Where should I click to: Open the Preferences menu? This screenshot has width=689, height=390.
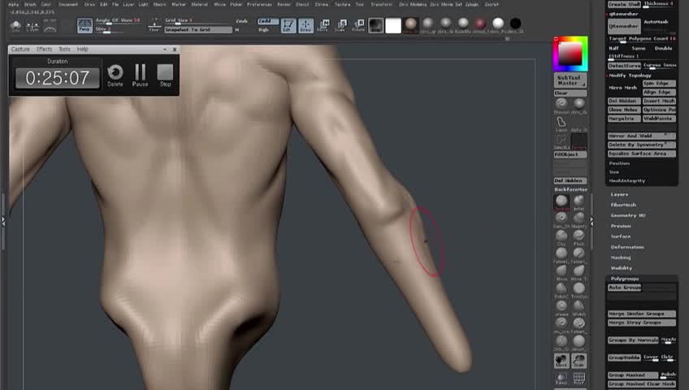tap(259, 4)
